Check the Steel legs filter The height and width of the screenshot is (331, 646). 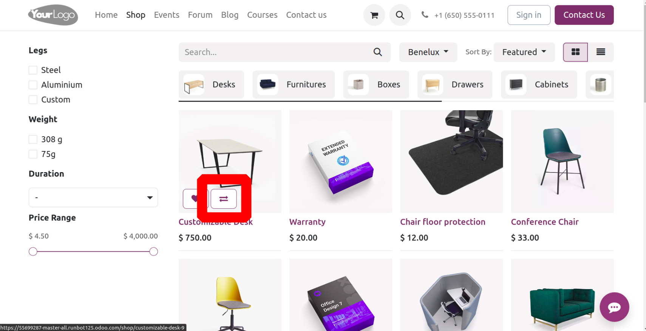pos(33,70)
